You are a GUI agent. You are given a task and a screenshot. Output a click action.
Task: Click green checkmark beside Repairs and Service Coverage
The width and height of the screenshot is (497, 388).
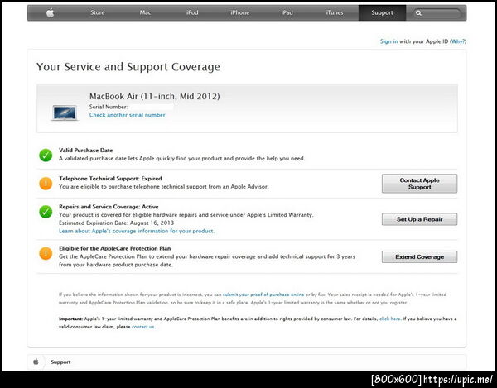[46, 212]
